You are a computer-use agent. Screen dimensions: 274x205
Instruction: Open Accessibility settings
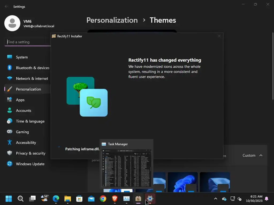click(28, 143)
